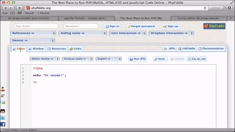The height and width of the screenshot is (132, 235).
Task: Click the PhpFiddle logo
Action: [x=214, y=26]
